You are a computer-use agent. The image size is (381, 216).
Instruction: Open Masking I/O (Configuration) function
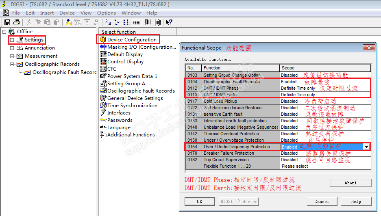142,47
